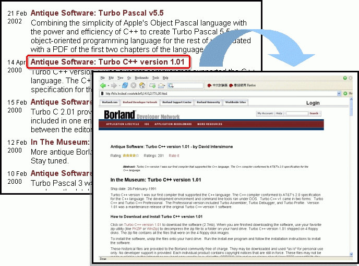Open the 10 Feb 2000 Antique Software link

[x=61, y=173]
